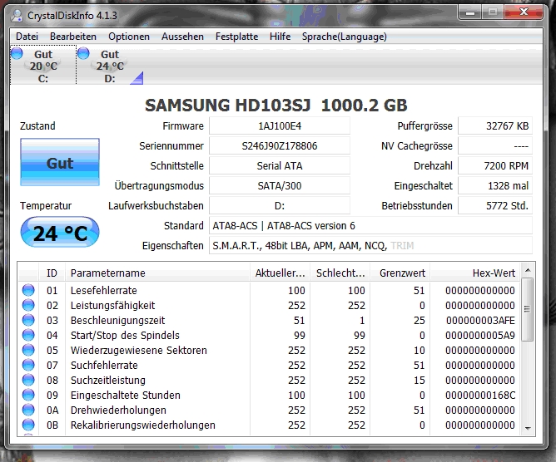Click the ID column header
This screenshot has height=462, width=556.
point(52,273)
